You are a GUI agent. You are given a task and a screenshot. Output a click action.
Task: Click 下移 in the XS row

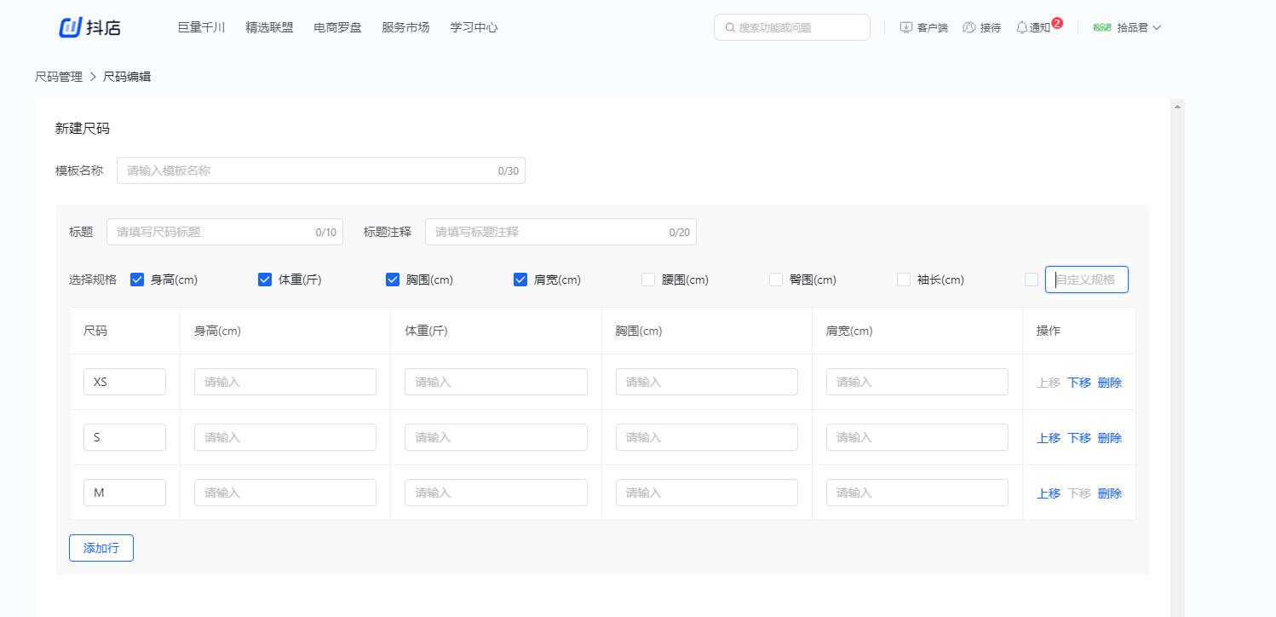[1079, 383]
